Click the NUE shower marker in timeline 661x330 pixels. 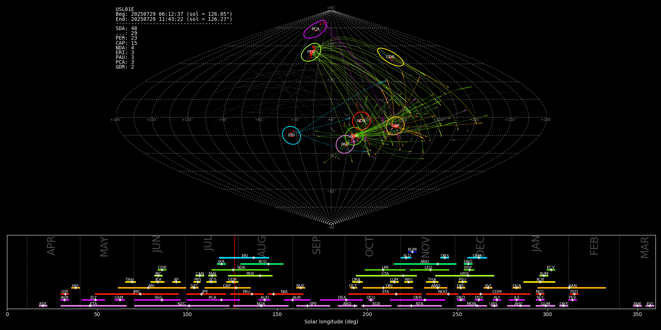pyautogui.click(x=301, y=288)
